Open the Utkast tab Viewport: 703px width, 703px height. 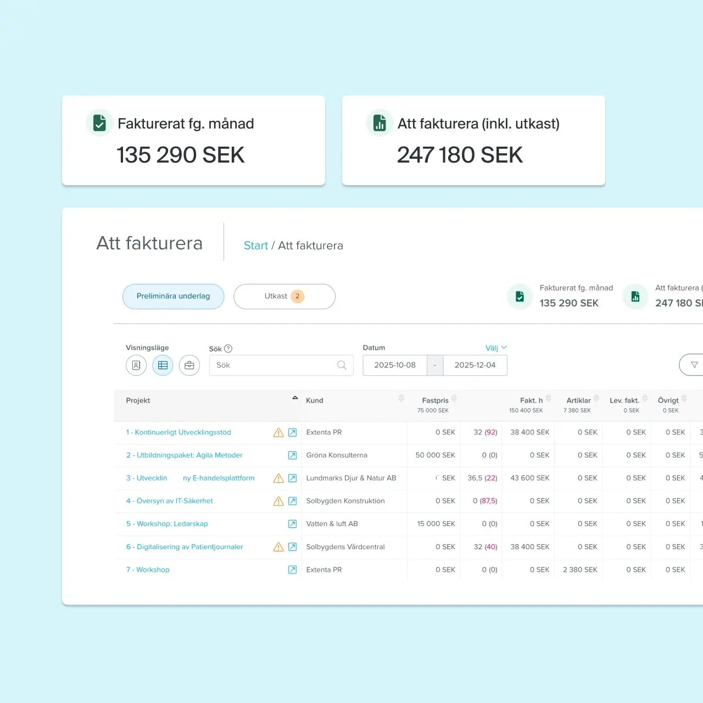tap(284, 297)
